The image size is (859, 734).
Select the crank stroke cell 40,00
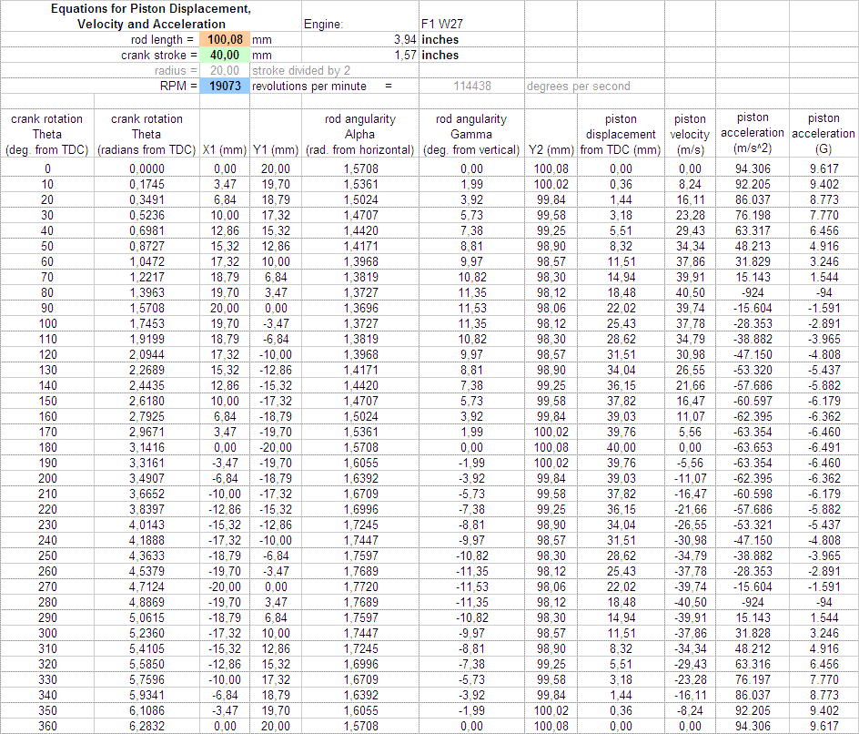225,55
